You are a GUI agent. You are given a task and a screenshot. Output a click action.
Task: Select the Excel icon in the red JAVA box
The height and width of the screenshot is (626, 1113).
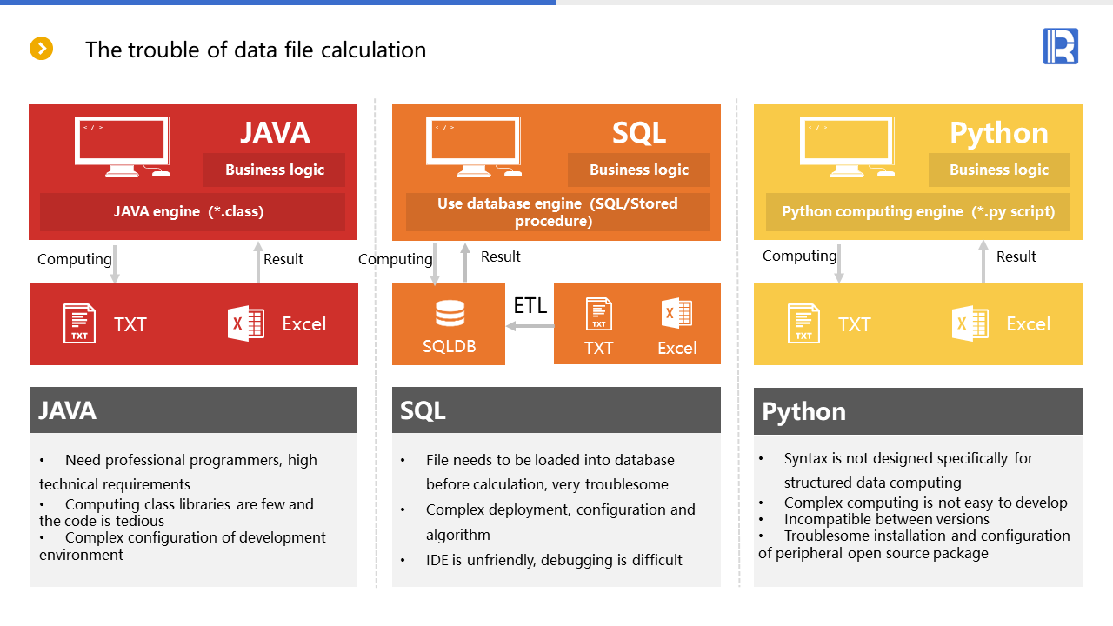point(245,323)
